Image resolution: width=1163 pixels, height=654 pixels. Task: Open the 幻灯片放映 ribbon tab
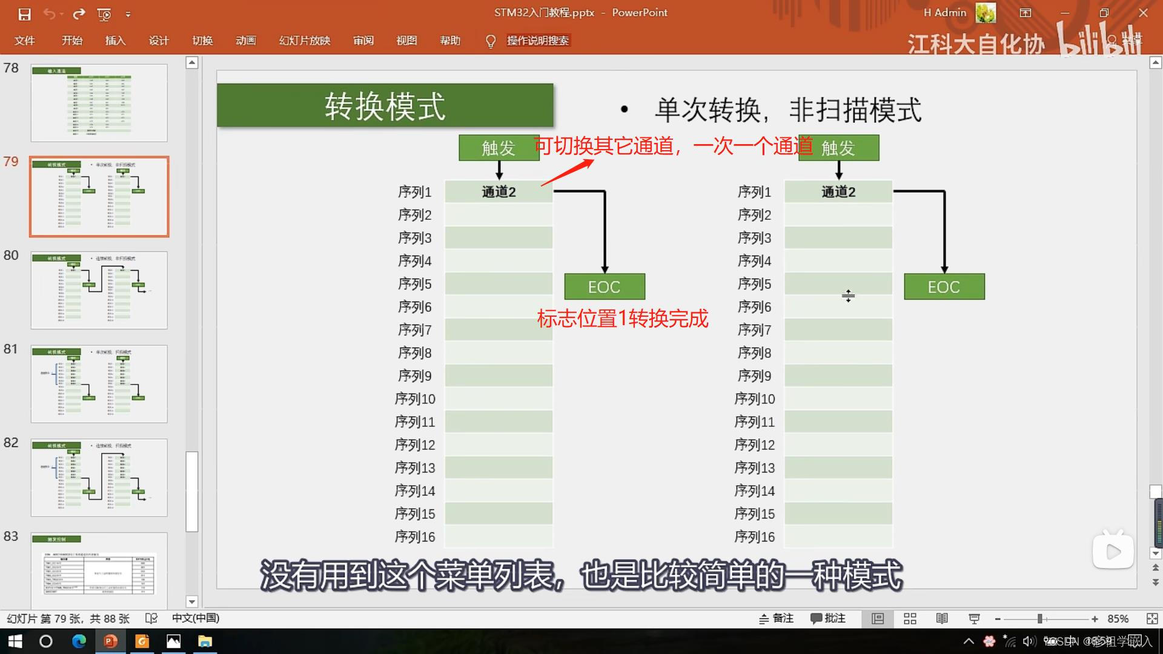tap(304, 41)
